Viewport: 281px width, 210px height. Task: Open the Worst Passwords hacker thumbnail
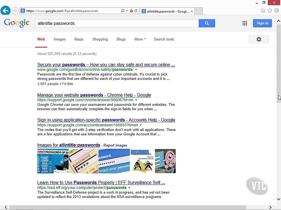[x=53, y=161]
